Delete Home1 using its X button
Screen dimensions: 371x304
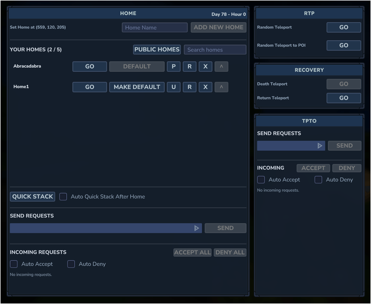click(205, 87)
